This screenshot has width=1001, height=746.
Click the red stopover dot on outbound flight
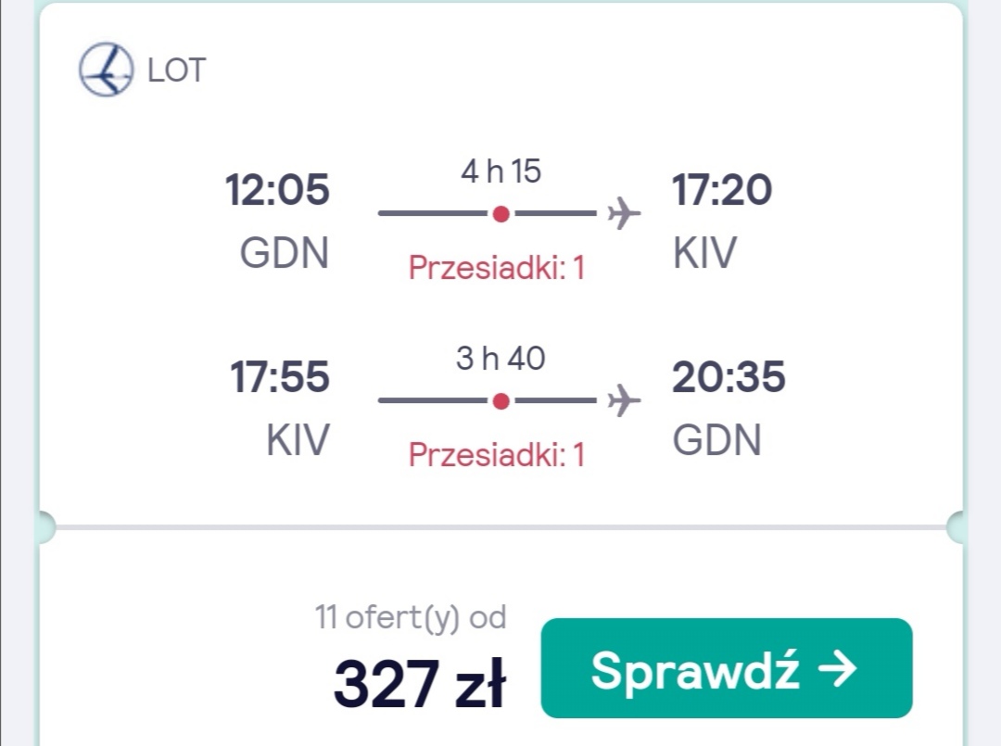[501, 214]
